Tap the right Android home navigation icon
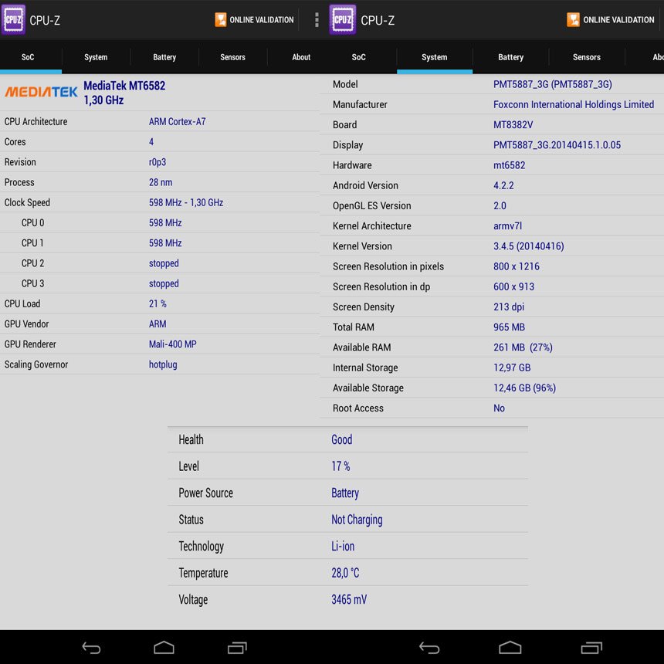664x664 pixels. point(510,648)
